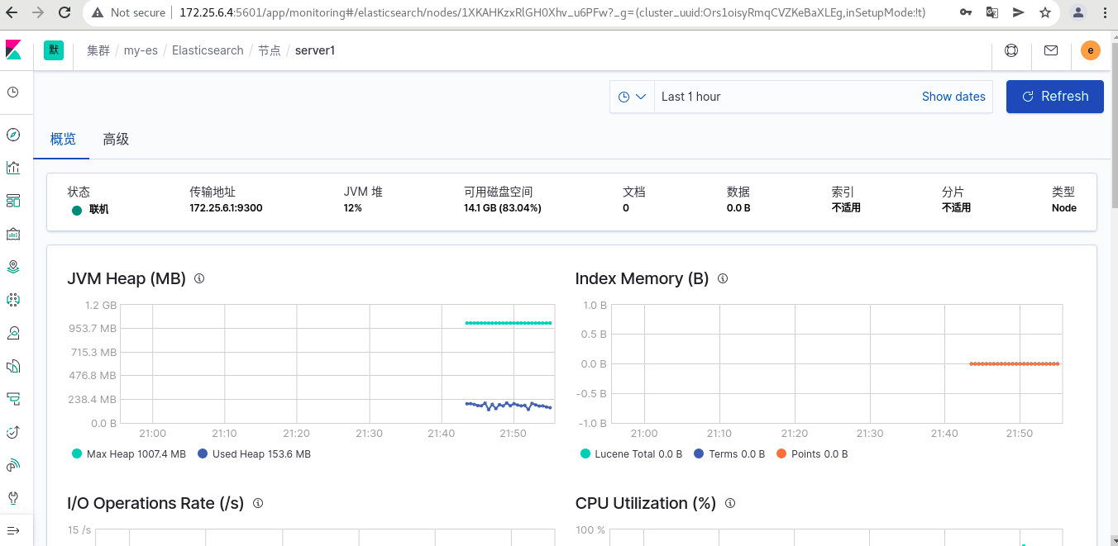Image resolution: width=1118 pixels, height=546 pixels.
Task: Click the Not secure warning indicator
Action: [x=128, y=12]
